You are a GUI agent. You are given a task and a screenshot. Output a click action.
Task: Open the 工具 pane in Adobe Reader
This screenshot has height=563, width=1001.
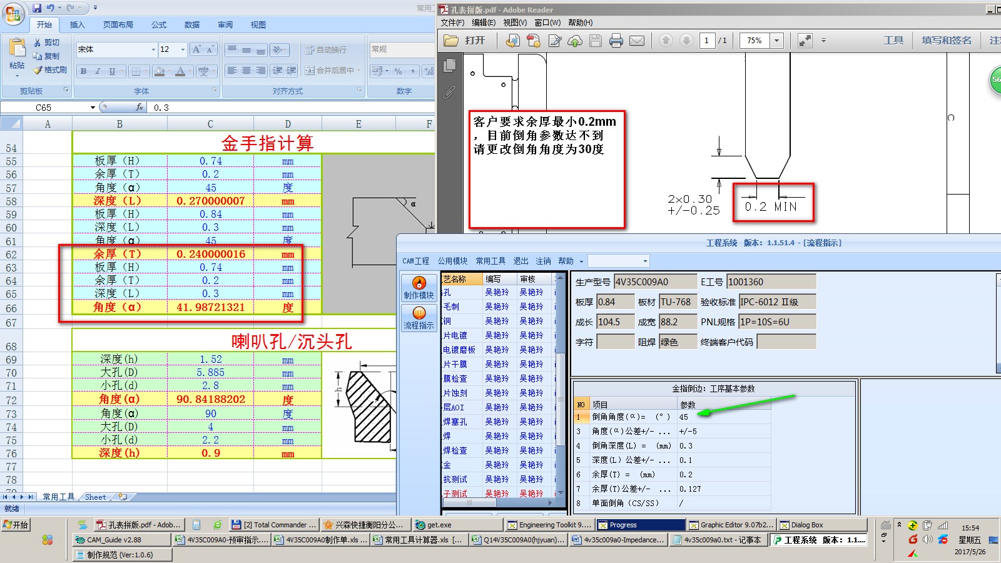[893, 41]
